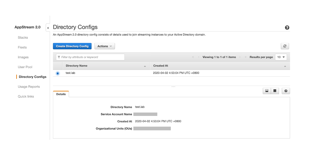Go to the previous results page

point(199,57)
